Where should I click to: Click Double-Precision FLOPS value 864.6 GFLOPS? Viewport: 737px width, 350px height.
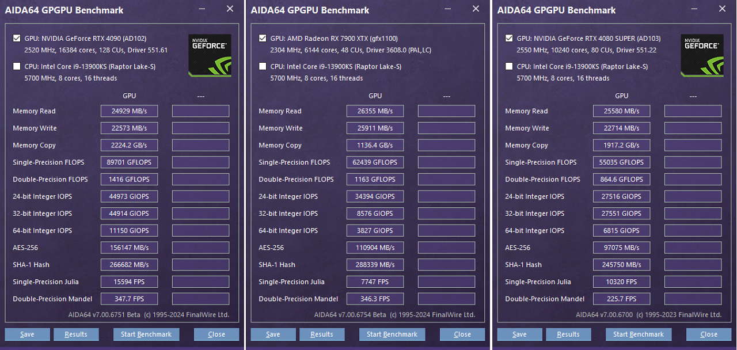(x=621, y=179)
